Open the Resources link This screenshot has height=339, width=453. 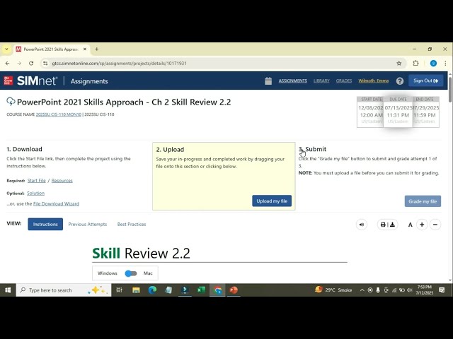[62, 181]
